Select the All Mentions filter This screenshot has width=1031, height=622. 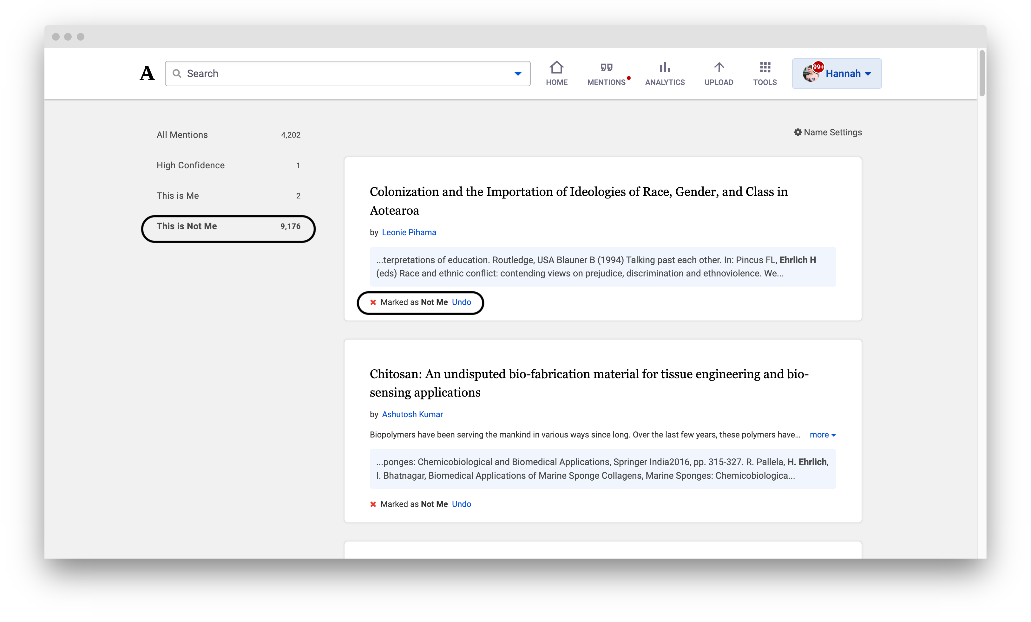(182, 135)
